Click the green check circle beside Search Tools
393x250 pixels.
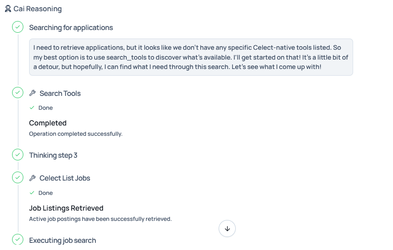pos(17,93)
